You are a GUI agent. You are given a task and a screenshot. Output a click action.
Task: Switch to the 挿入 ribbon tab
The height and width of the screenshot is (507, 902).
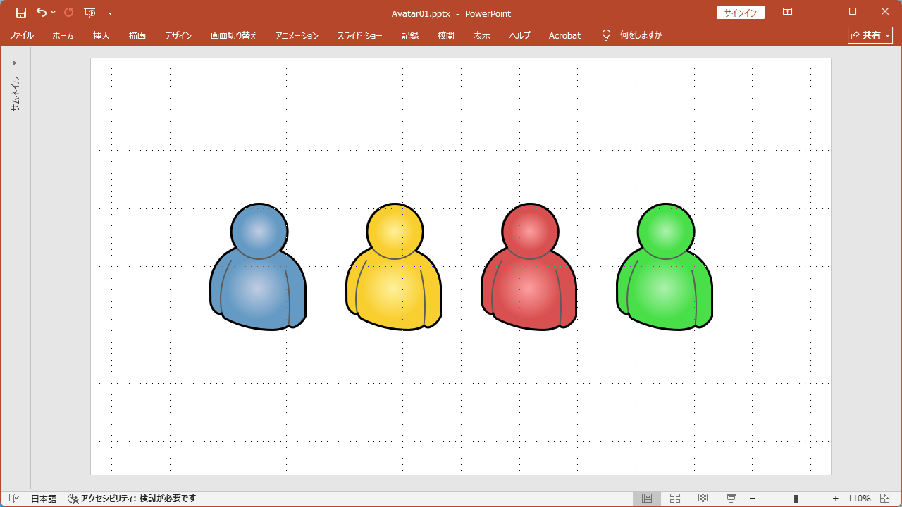[x=100, y=35]
